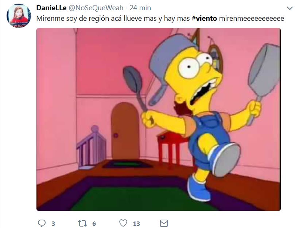Open DanieLLe's profile avatar picture
This screenshot has height=228, width=295.
(x=19, y=16)
